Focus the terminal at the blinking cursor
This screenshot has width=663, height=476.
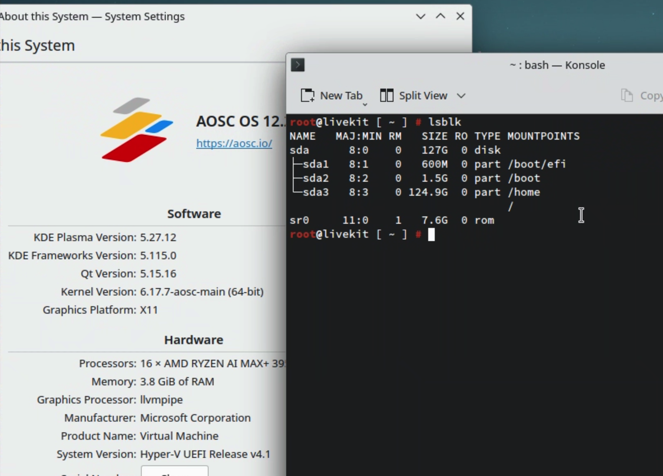click(431, 234)
